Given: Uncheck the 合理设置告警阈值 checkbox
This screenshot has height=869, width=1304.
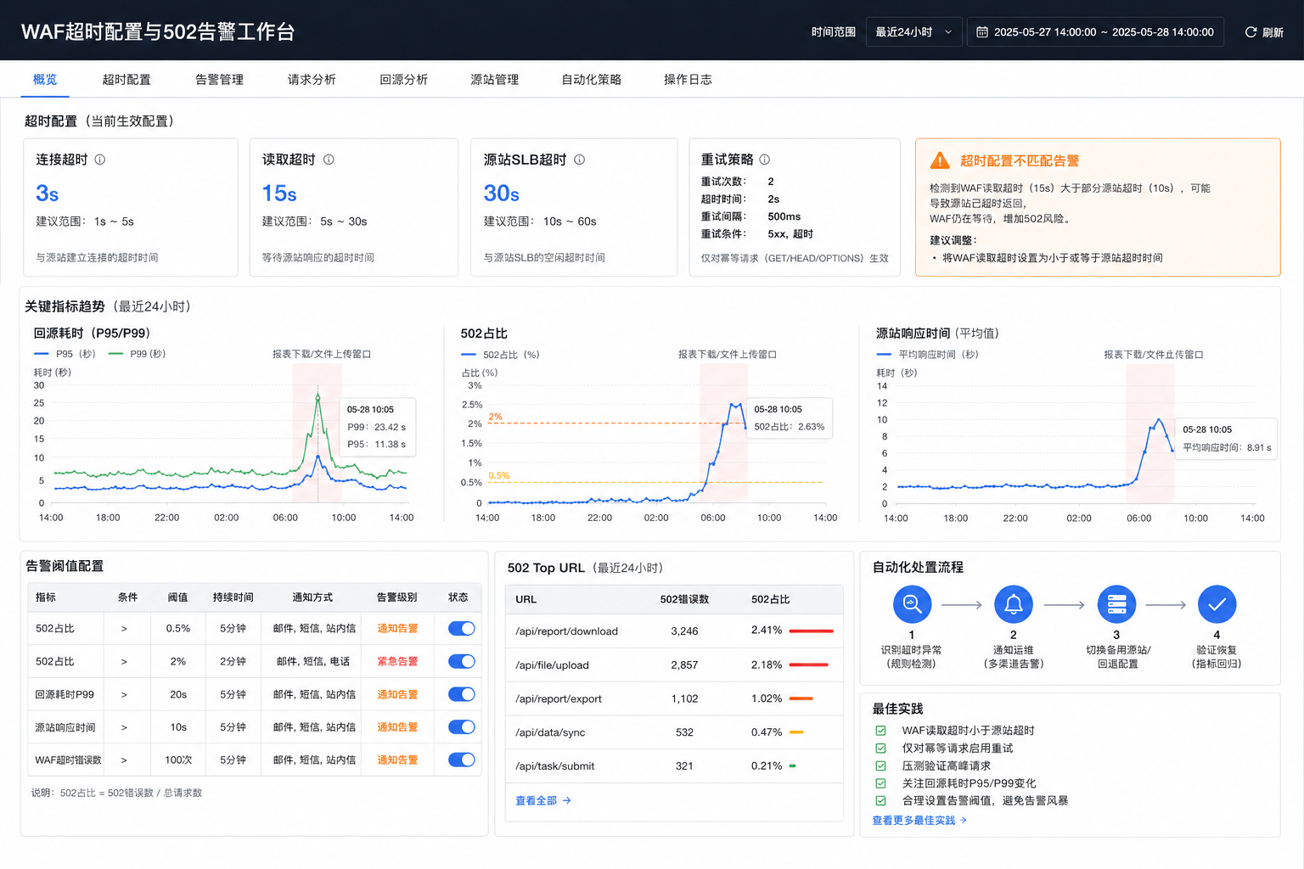Looking at the screenshot, I should tap(880, 800).
